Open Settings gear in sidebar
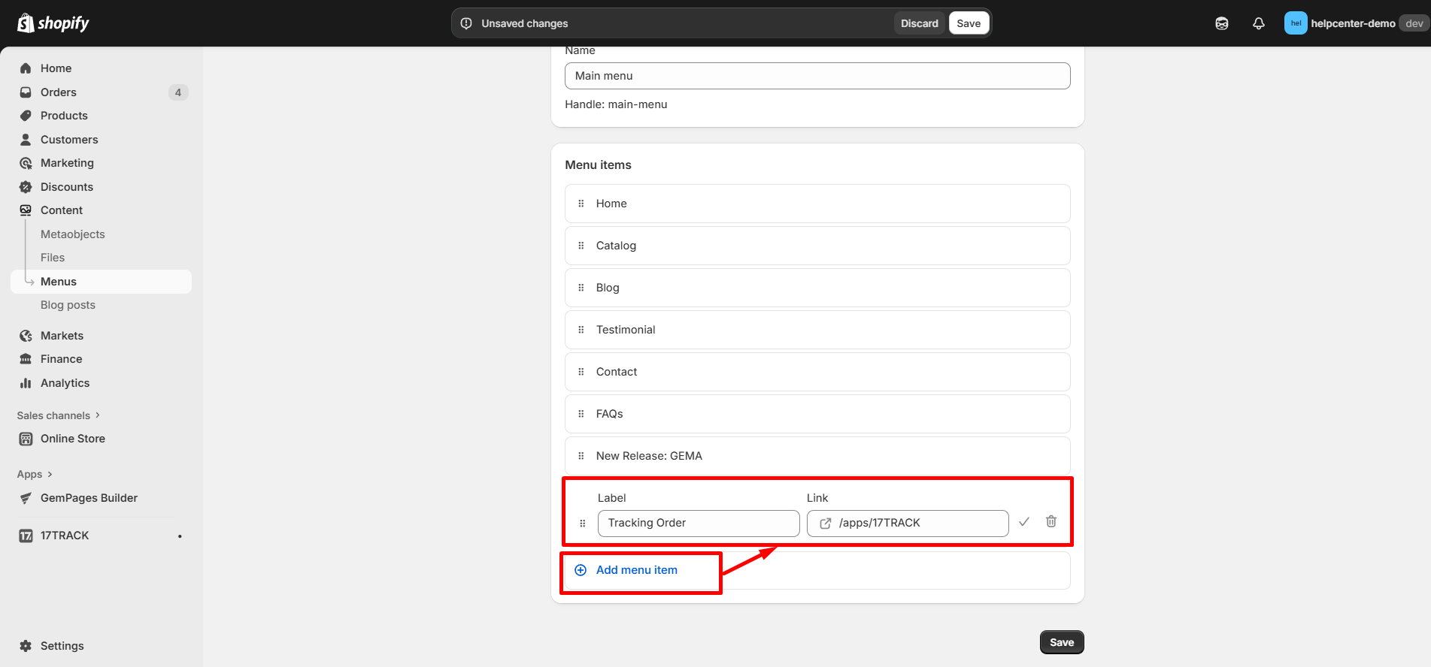The width and height of the screenshot is (1431, 667). 26,646
